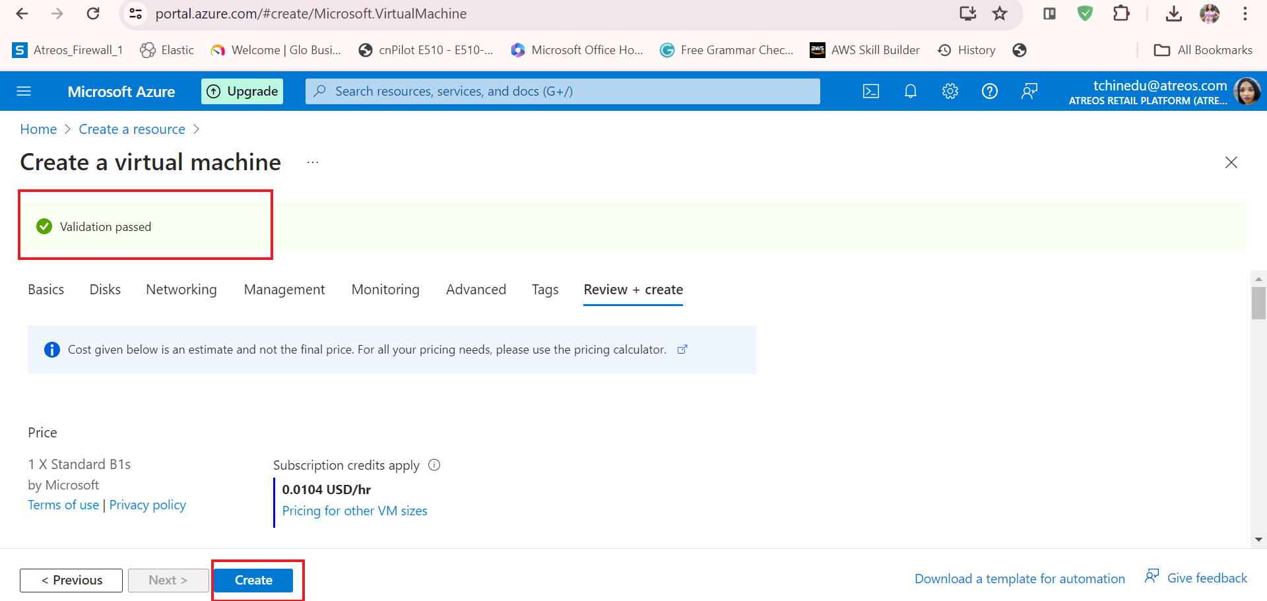Click the site information icon in address bar
The image size is (1267, 601).
pos(135,14)
